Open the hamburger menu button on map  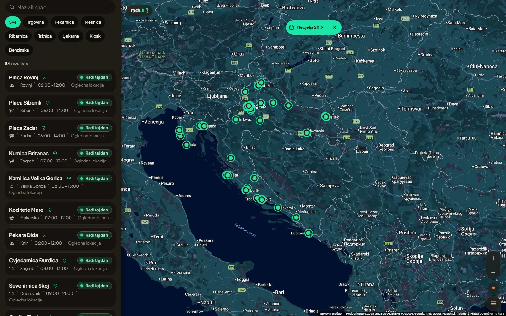pos(493,303)
